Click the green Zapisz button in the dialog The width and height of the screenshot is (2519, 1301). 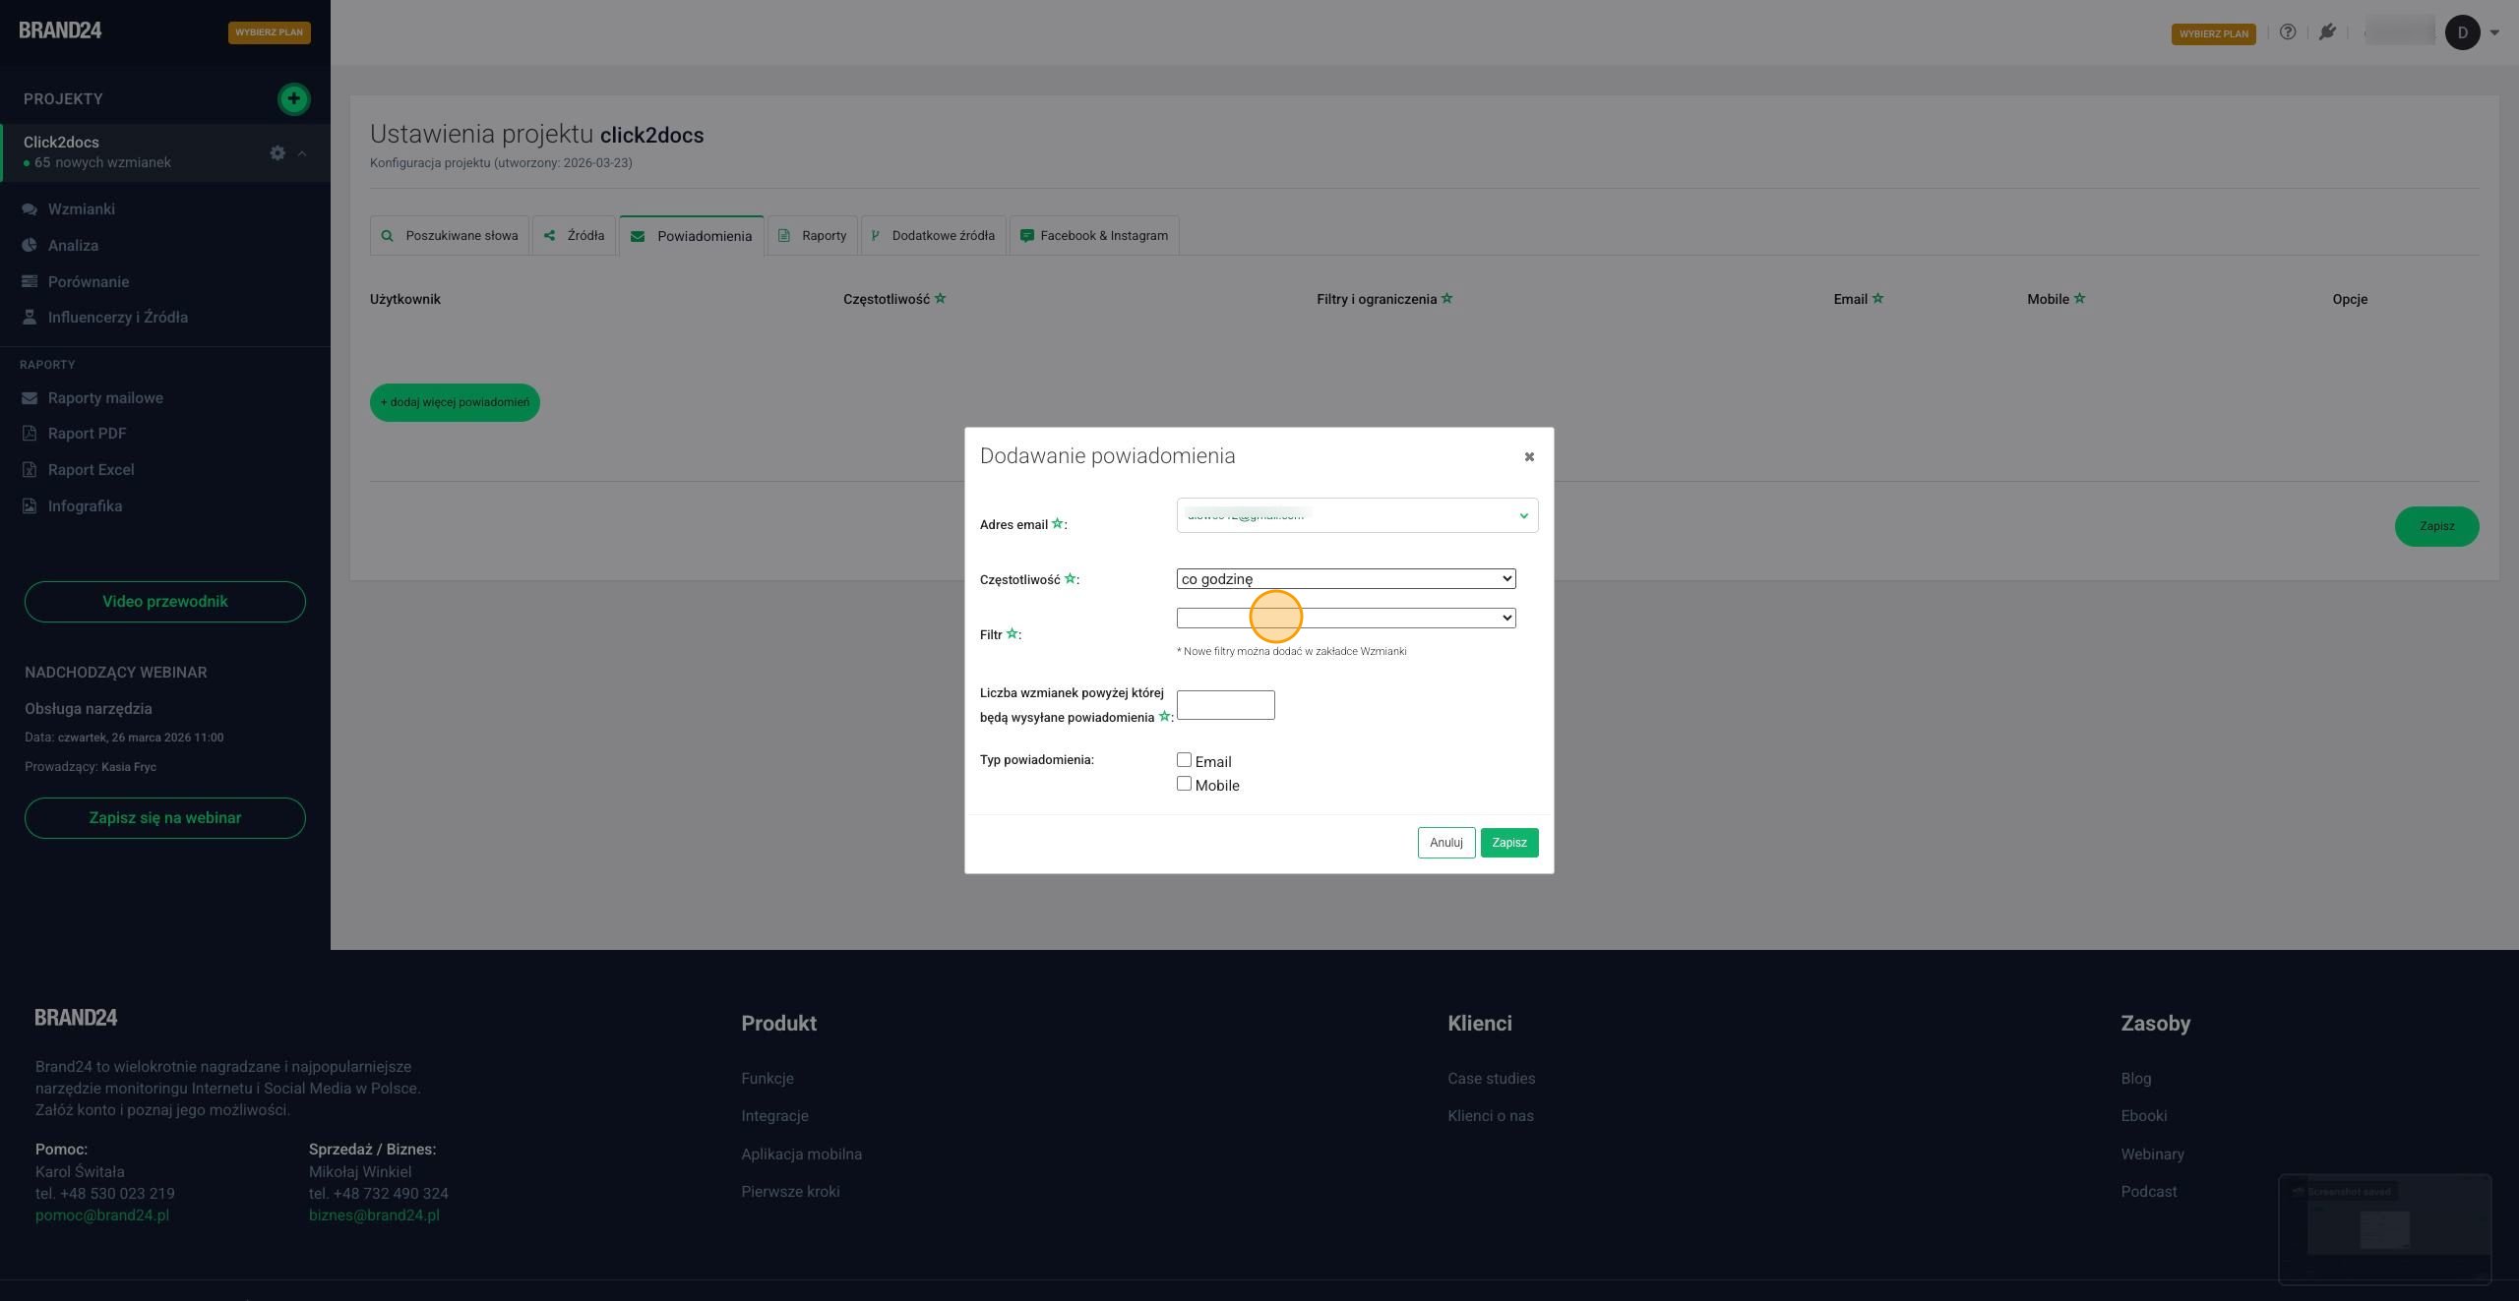click(x=1508, y=843)
